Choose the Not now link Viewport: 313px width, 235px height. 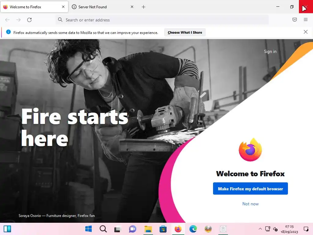250,204
